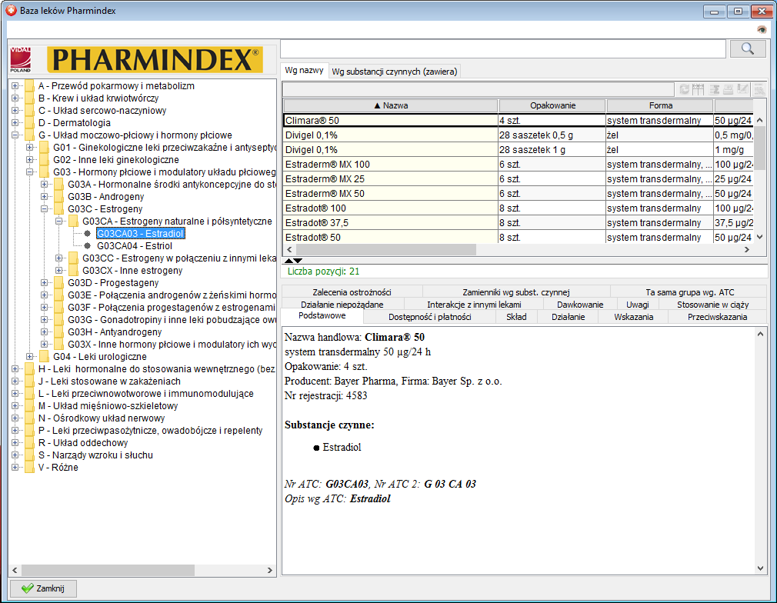Select the Estraderm® MX 100 row
The width and height of the screenshot is (777, 603).
click(519, 165)
